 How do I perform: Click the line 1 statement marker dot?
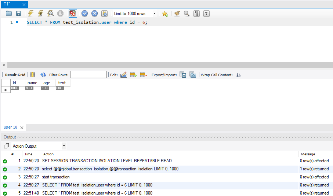pyautogui.click(x=17, y=22)
